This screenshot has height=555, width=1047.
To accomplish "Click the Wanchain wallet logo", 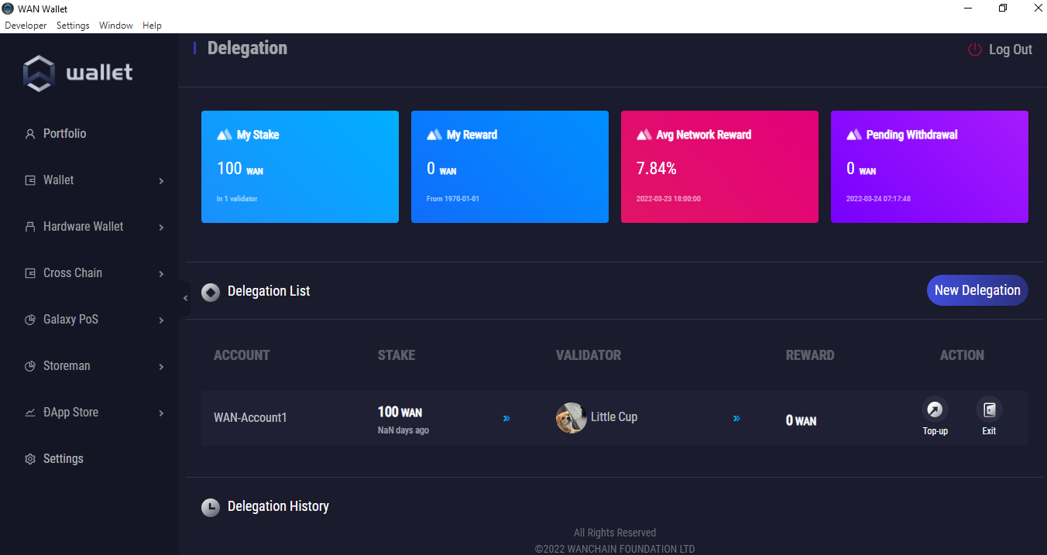I will click(x=39, y=73).
